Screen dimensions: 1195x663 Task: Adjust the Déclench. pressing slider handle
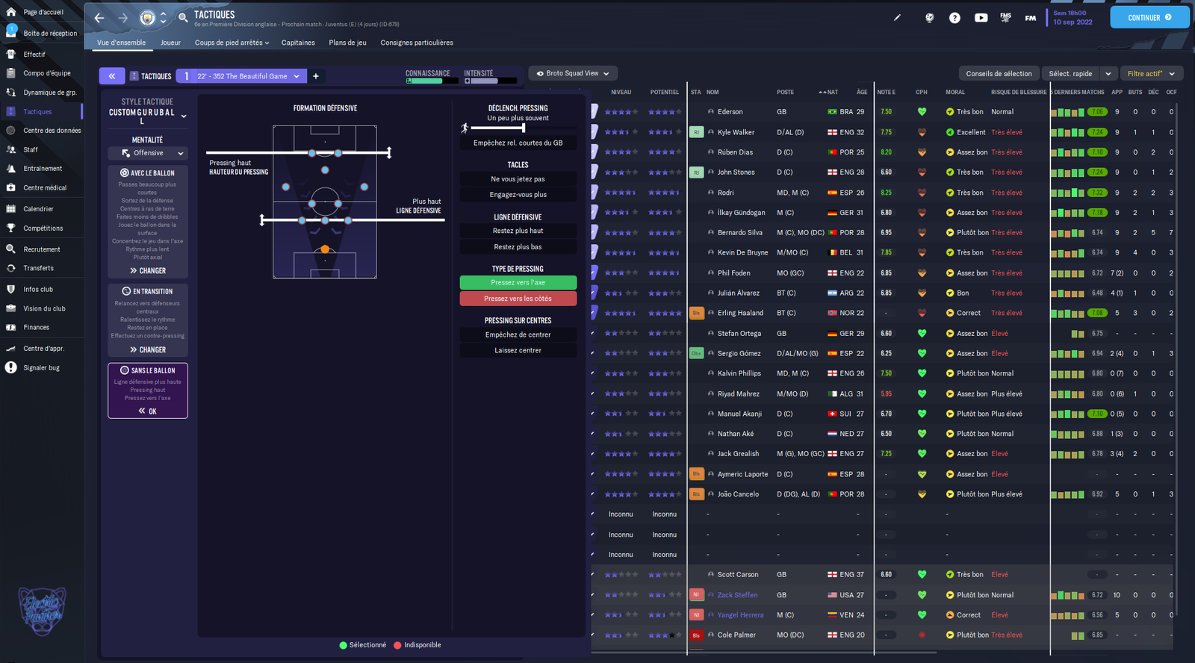pyautogui.click(x=523, y=128)
